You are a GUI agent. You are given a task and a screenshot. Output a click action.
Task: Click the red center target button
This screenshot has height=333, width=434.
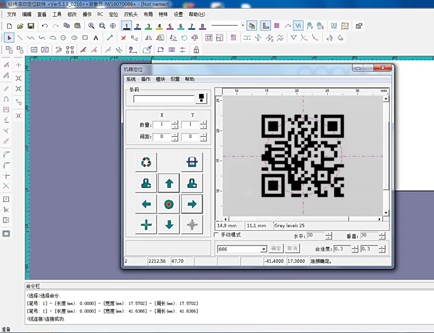tap(169, 204)
